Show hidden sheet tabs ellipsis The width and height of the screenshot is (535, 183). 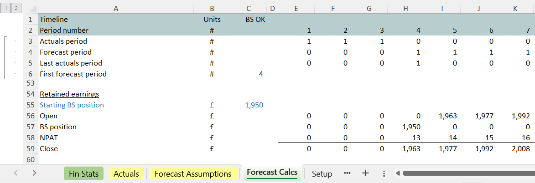347,173
